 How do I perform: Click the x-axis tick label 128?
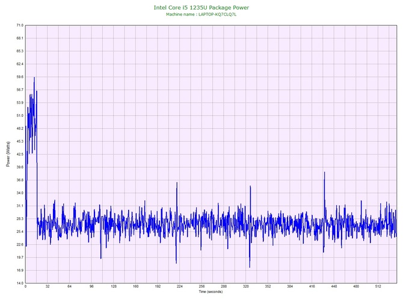click(x=114, y=286)
